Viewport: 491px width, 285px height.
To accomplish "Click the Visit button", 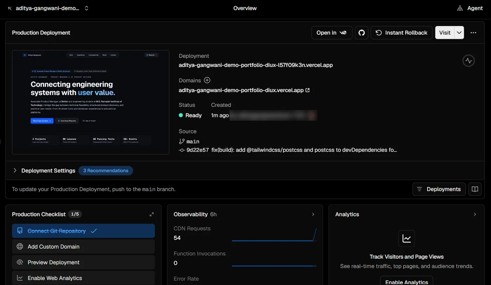I will pyautogui.click(x=445, y=33).
